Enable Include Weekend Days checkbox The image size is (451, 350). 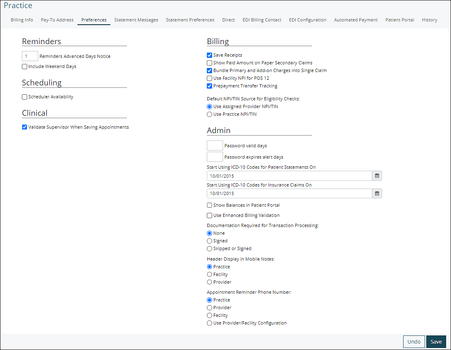(25, 66)
